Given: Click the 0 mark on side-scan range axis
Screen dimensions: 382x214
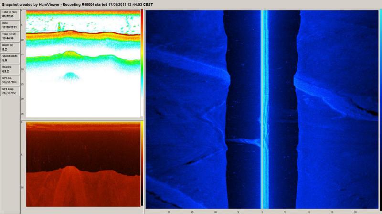Looking at the screenshot, I should (x=262, y=211).
